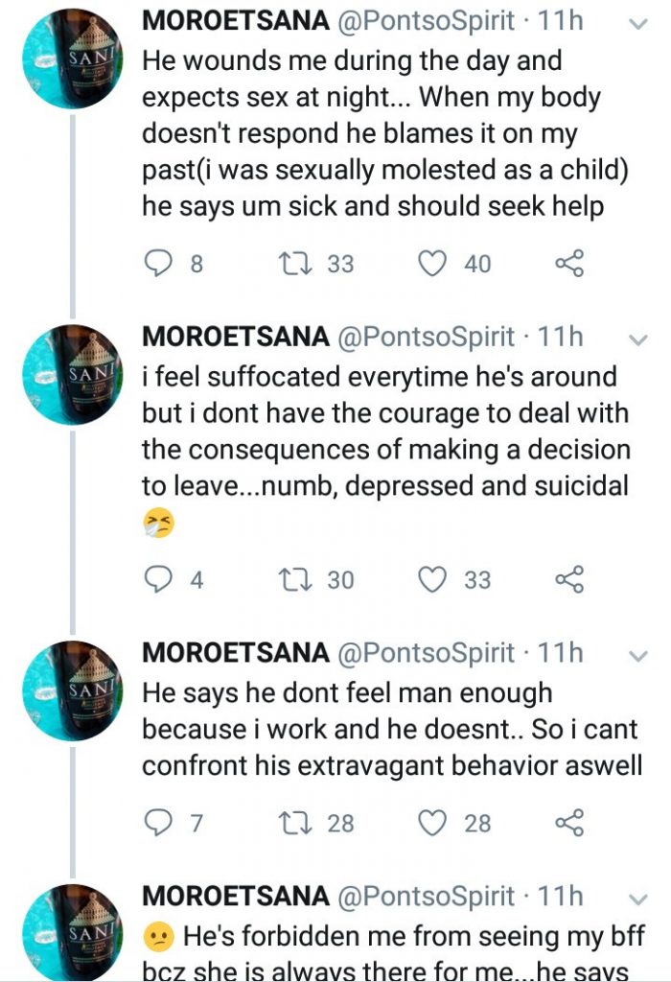The height and width of the screenshot is (982, 671).
Task: Expand the menu arrow on 'suffocated' tweet
Action: pos(637,339)
